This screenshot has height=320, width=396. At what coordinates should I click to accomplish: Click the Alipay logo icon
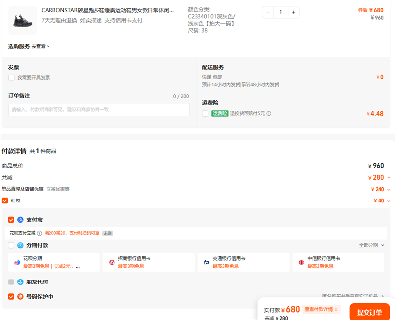[21, 220]
